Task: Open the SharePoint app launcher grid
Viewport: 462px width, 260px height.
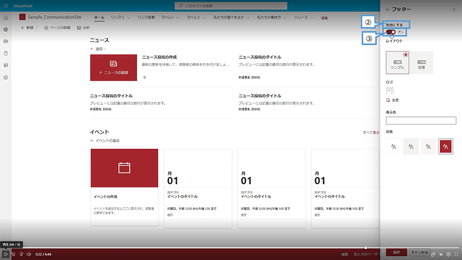Action: coord(6,6)
